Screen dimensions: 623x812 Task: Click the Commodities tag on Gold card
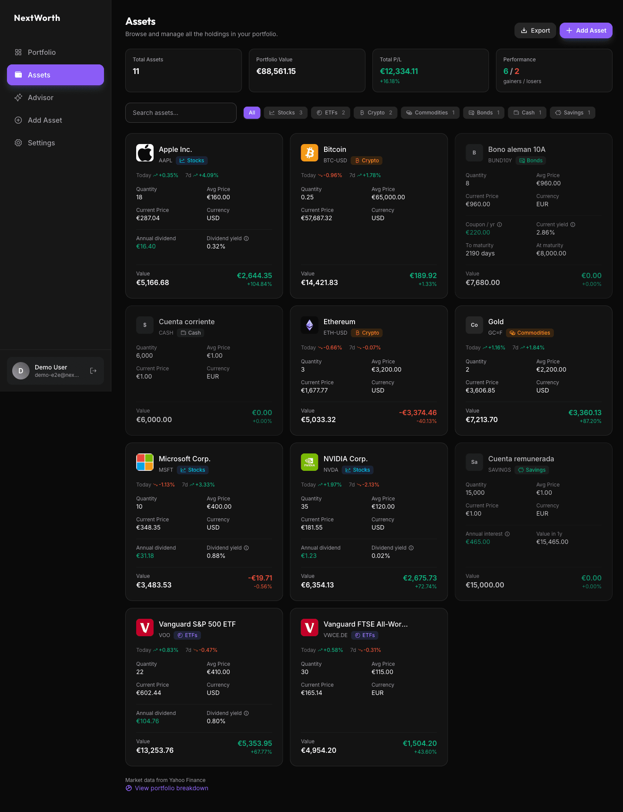tap(530, 333)
